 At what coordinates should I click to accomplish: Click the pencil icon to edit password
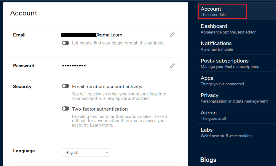tap(172, 66)
